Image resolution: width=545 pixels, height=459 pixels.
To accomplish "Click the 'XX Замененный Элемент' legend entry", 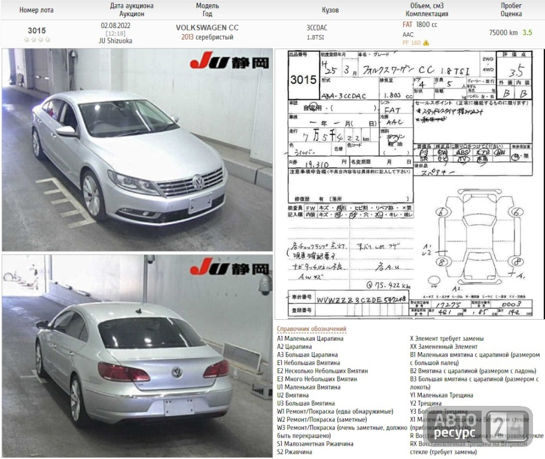I will tap(444, 347).
